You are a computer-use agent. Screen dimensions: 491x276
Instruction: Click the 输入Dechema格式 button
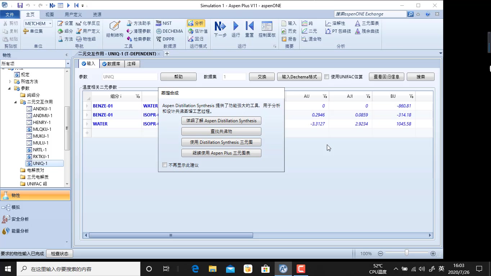point(299,77)
